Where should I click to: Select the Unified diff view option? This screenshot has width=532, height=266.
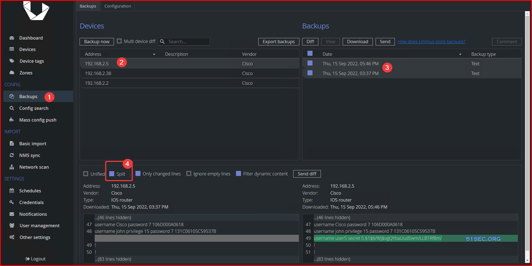click(86, 174)
